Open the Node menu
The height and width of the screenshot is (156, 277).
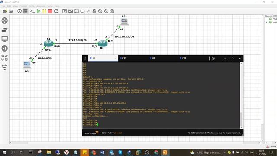click(x=32, y=6)
